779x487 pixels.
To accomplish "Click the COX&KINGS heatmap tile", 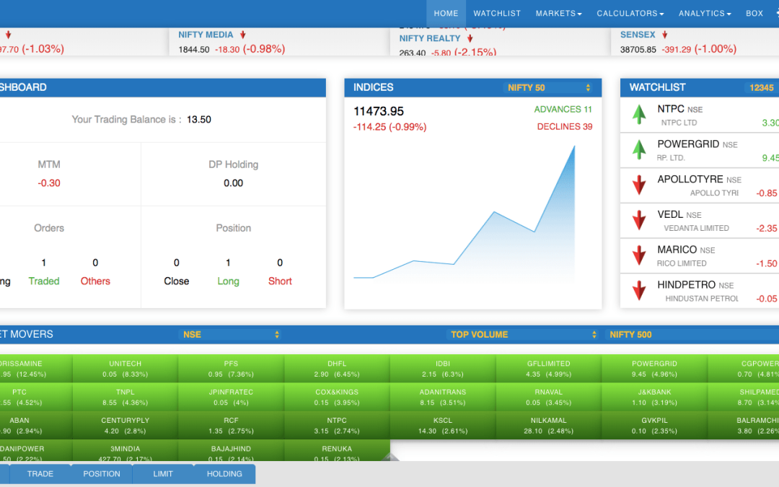I will 337,397.
